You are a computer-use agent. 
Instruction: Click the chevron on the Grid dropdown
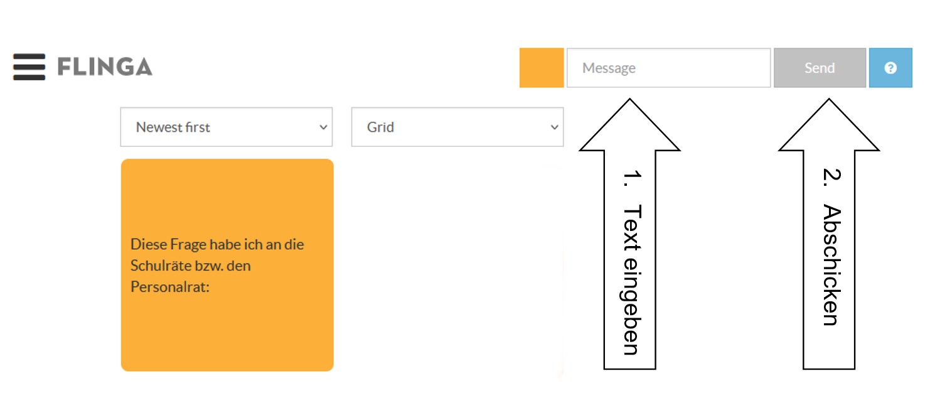pyautogui.click(x=554, y=127)
